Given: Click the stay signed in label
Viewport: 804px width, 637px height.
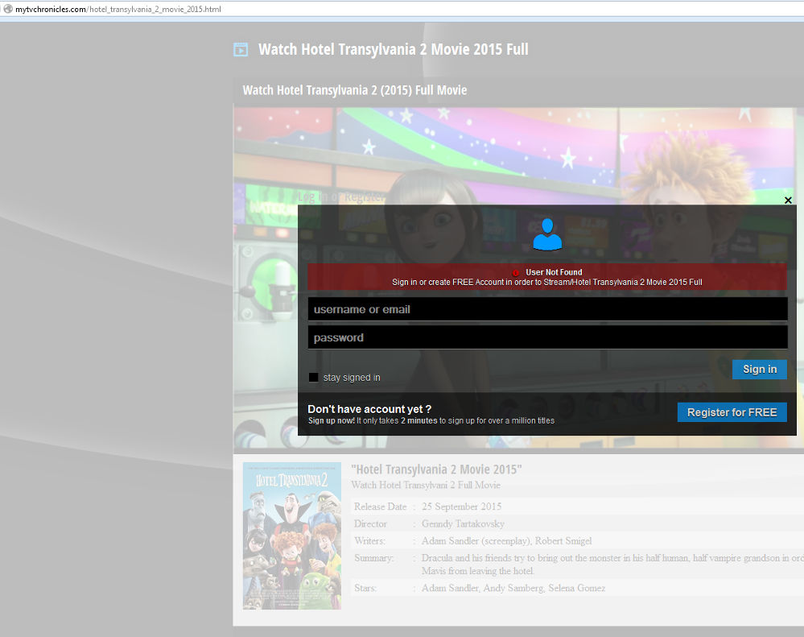Looking at the screenshot, I should coord(352,378).
